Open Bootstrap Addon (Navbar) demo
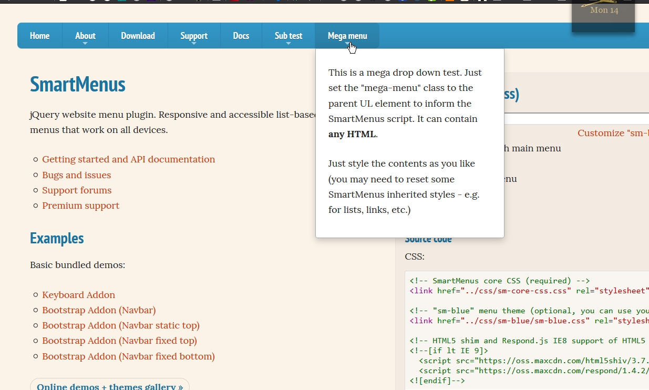649x390 pixels. (99, 310)
